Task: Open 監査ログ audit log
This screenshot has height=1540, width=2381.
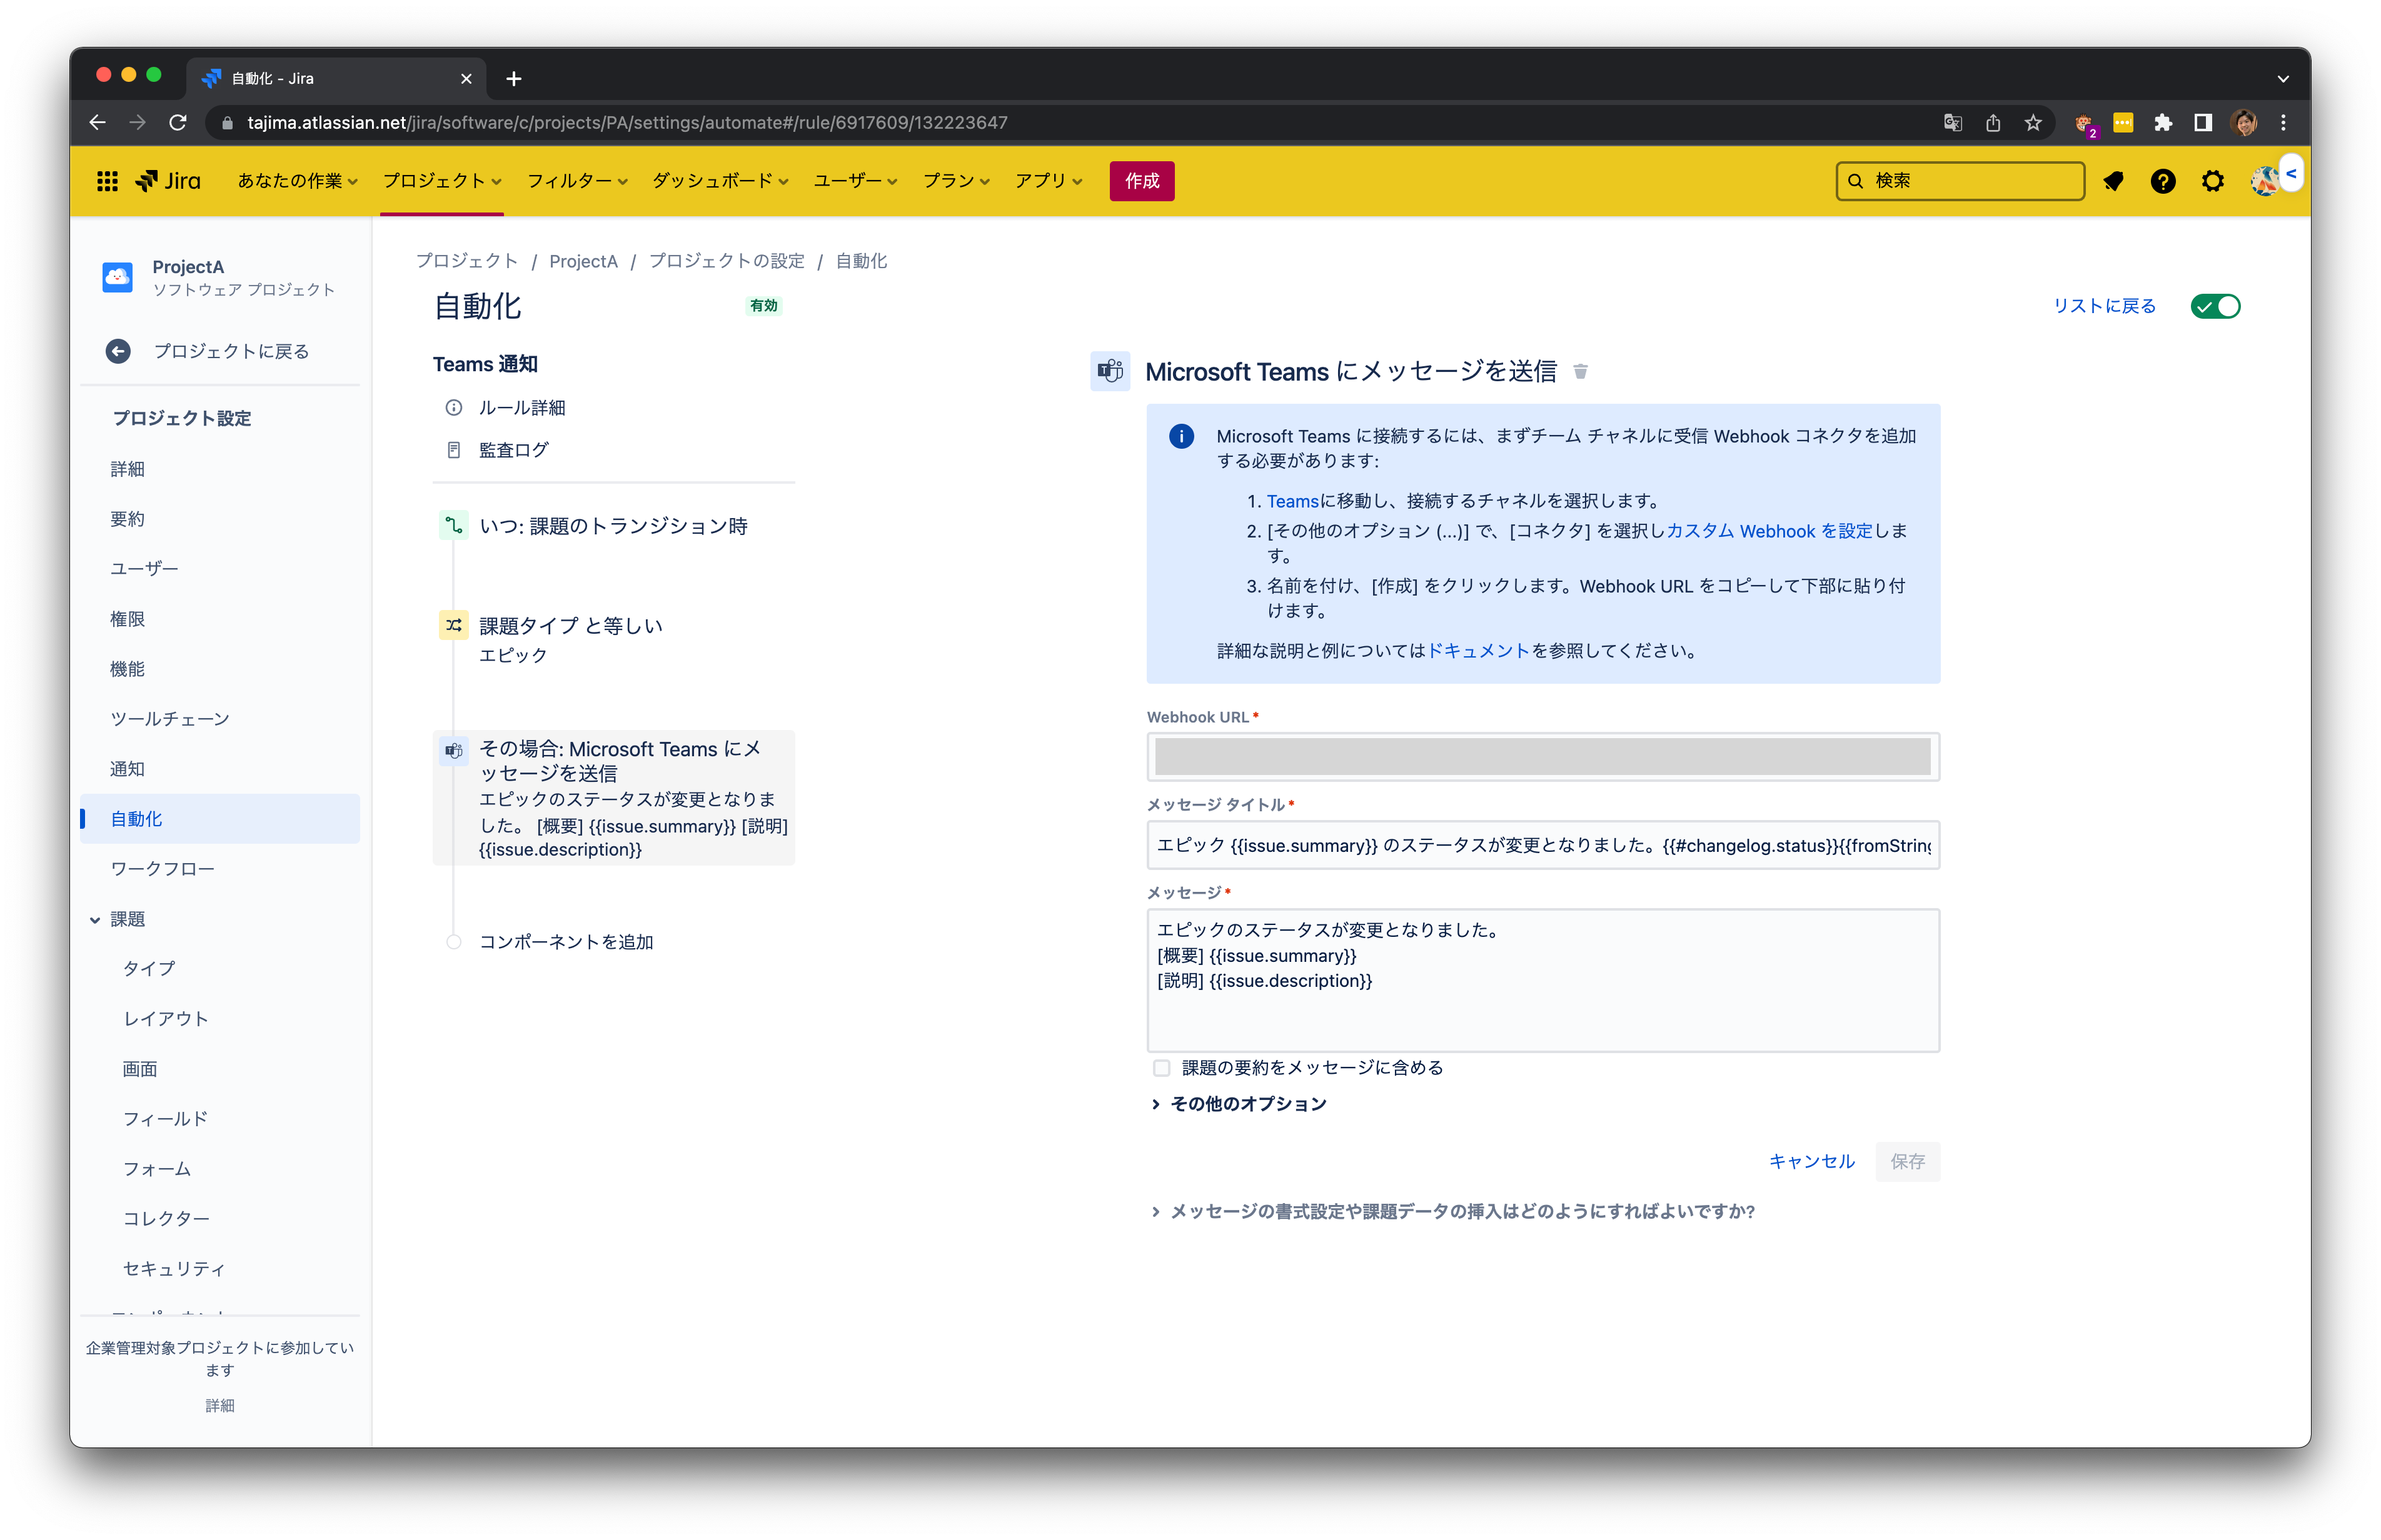Action: 513,450
